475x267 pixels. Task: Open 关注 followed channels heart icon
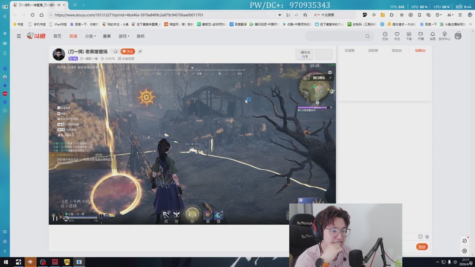pos(397,36)
